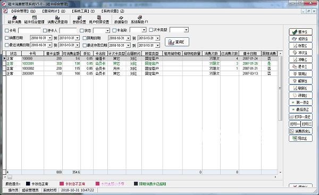
Task: Open 用户权限设置 toolbar icon
Action: [99, 20]
